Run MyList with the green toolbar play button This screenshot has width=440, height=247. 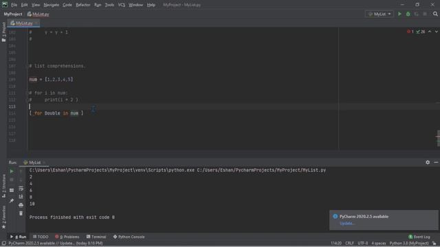[x=399, y=14]
